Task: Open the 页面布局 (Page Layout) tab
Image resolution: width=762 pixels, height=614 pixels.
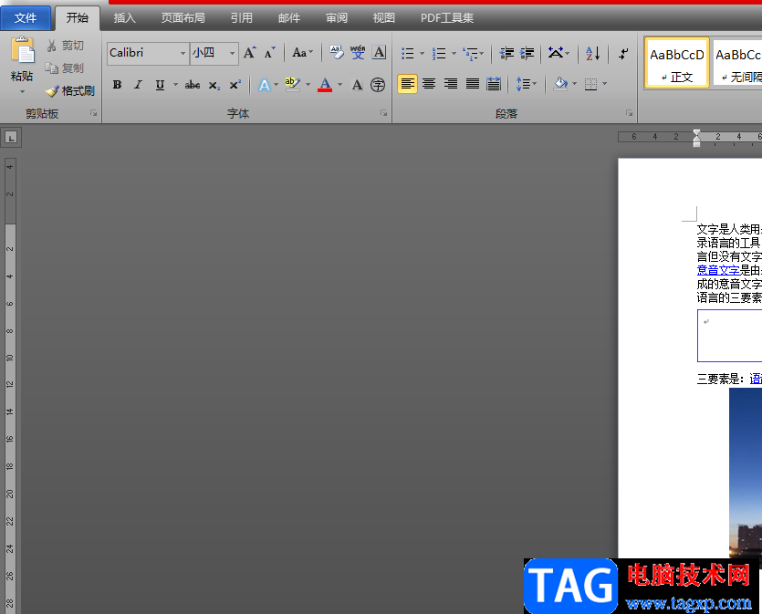Action: [183, 17]
